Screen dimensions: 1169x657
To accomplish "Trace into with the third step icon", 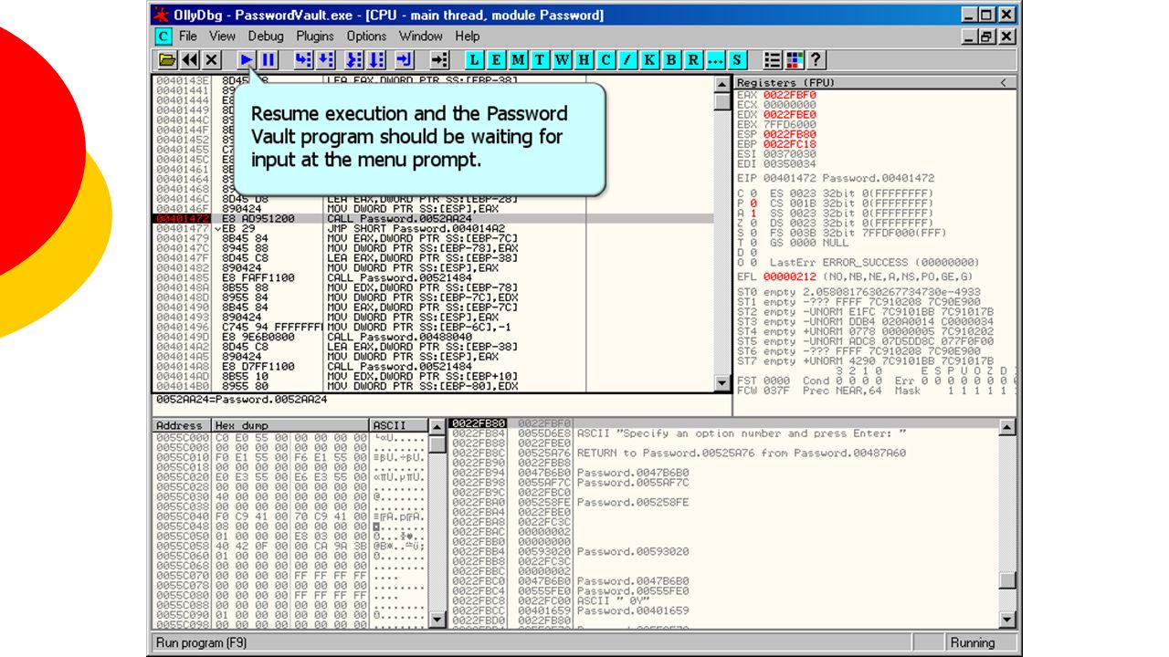I will [x=354, y=60].
